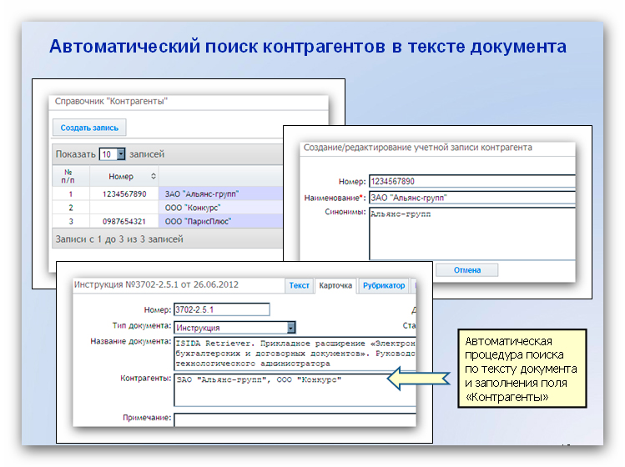Viewport: 625px width, 467px height.
Task: Open the "Тип документа" dropdown
Action: pyautogui.click(x=234, y=328)
